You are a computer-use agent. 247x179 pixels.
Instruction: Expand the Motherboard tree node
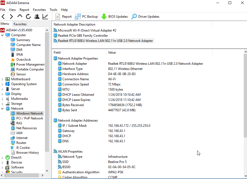2,79
